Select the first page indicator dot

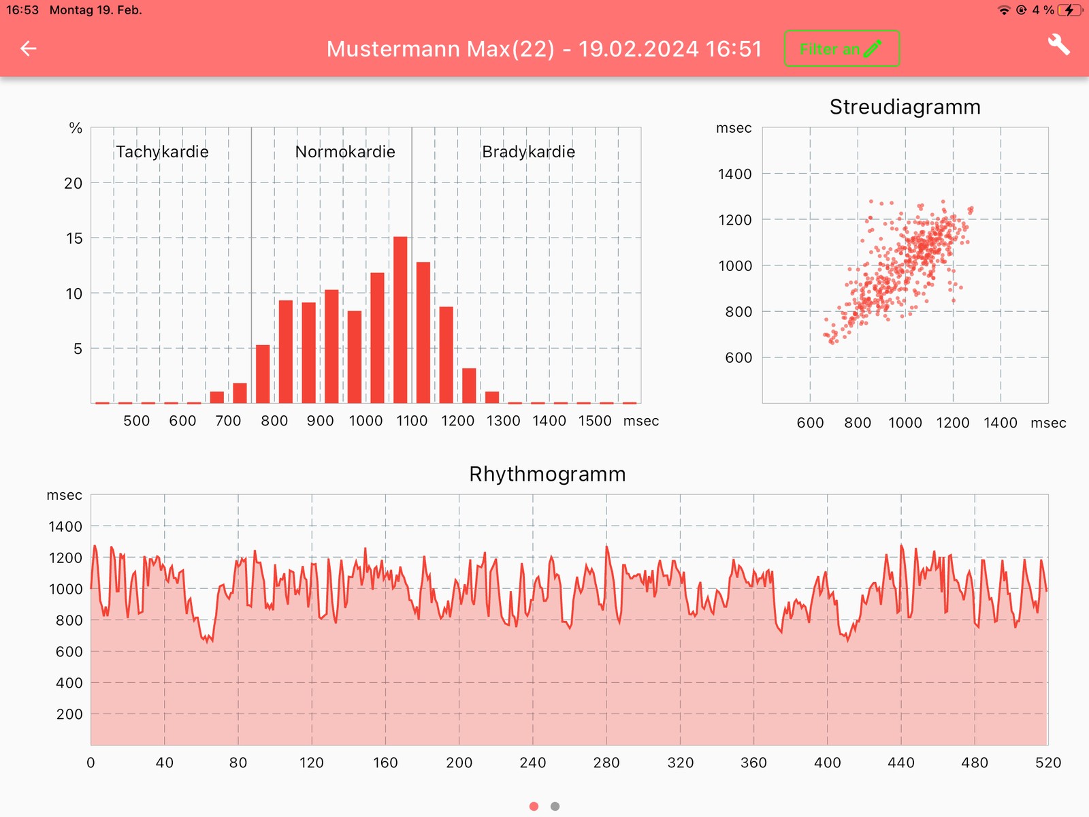pos(534,806)
